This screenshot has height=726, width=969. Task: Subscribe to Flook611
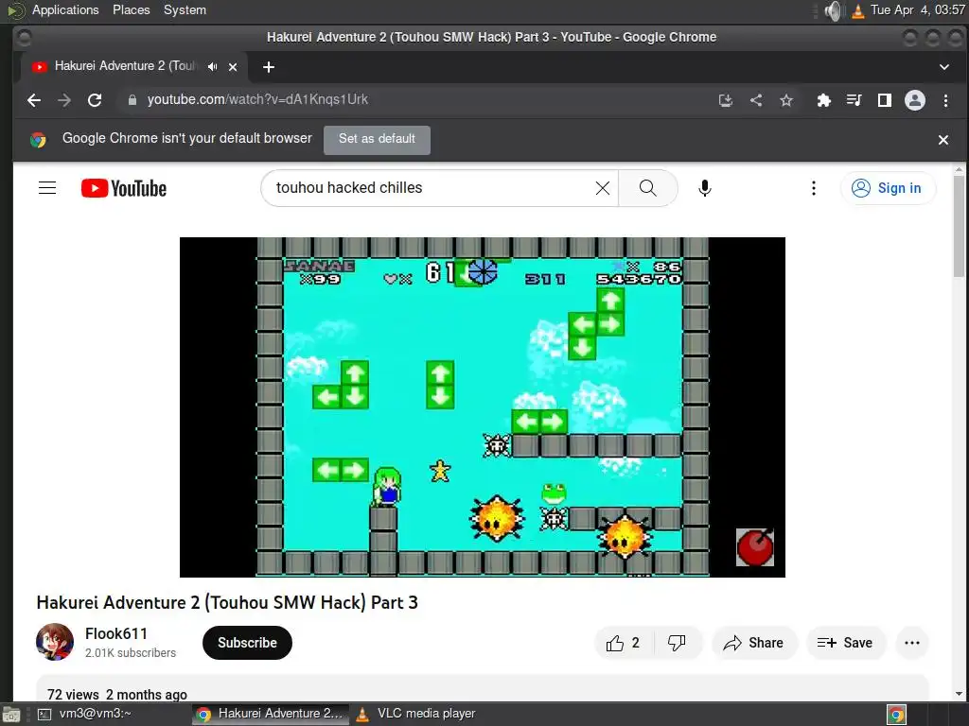pos(247,643)
